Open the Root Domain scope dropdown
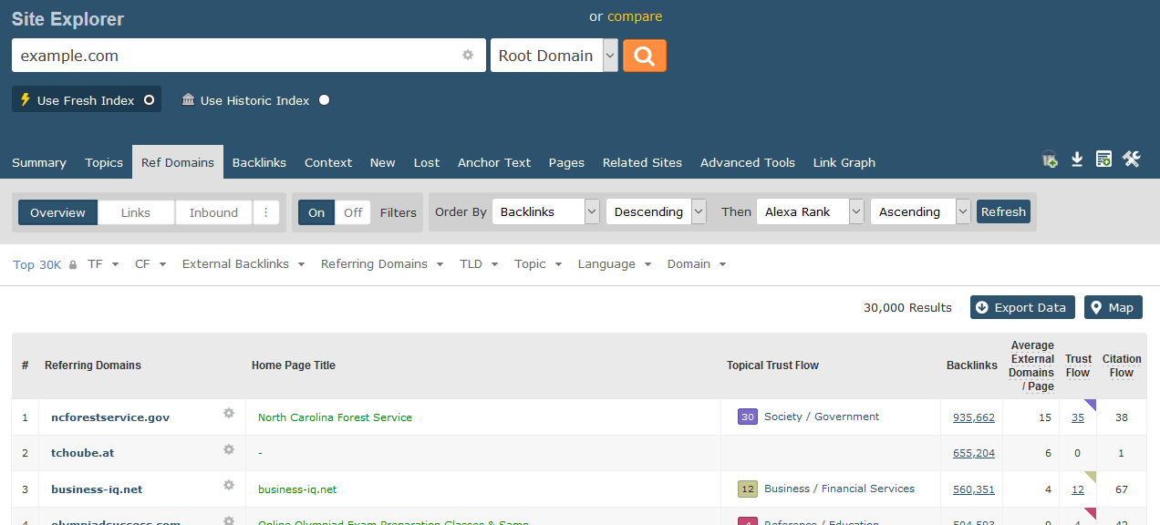The width and height of the screenshot is (1160, 525). (554, 56)
